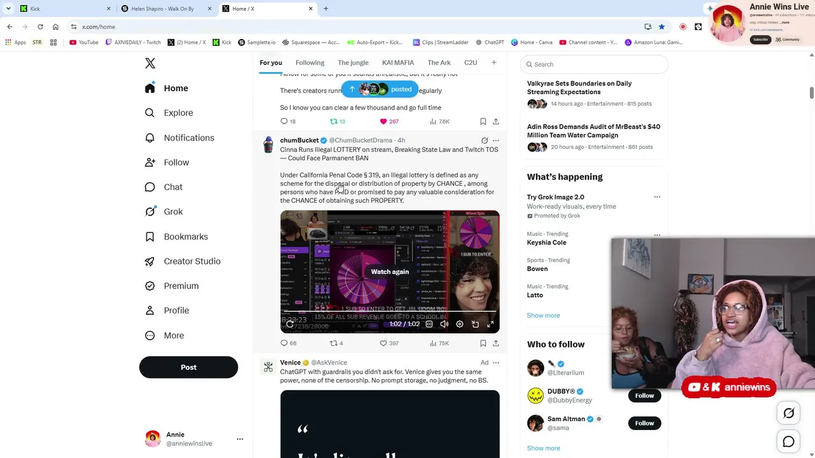Show more trending topics
Viewport: 815px width, 458px height.
tap(544, 316)
